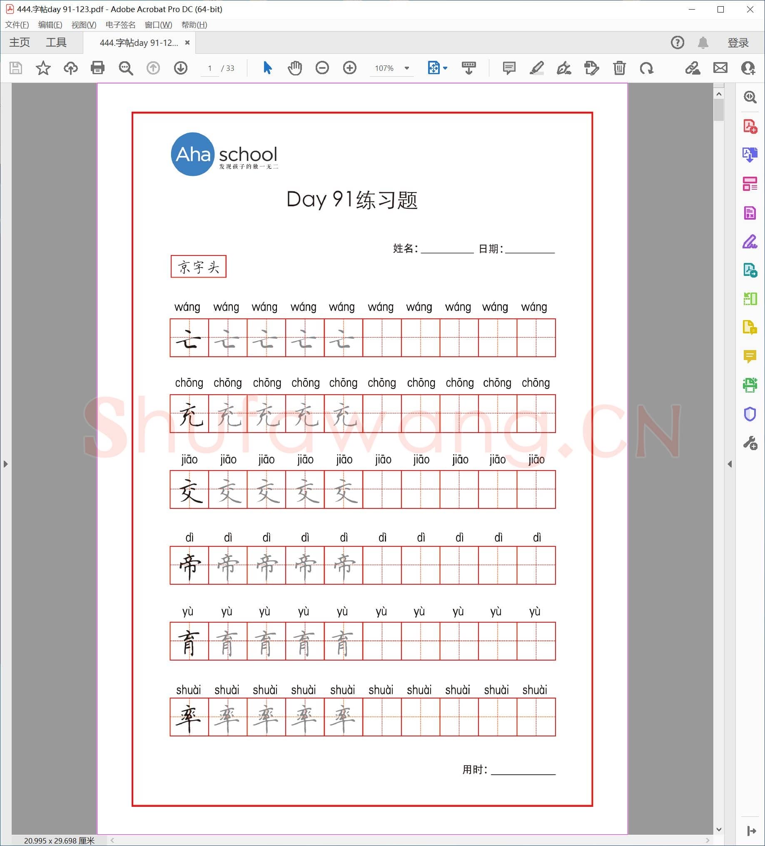The height and width of the screenshot is (846, 765).
Task: Click the Print icon
Action: coord(98,68)
